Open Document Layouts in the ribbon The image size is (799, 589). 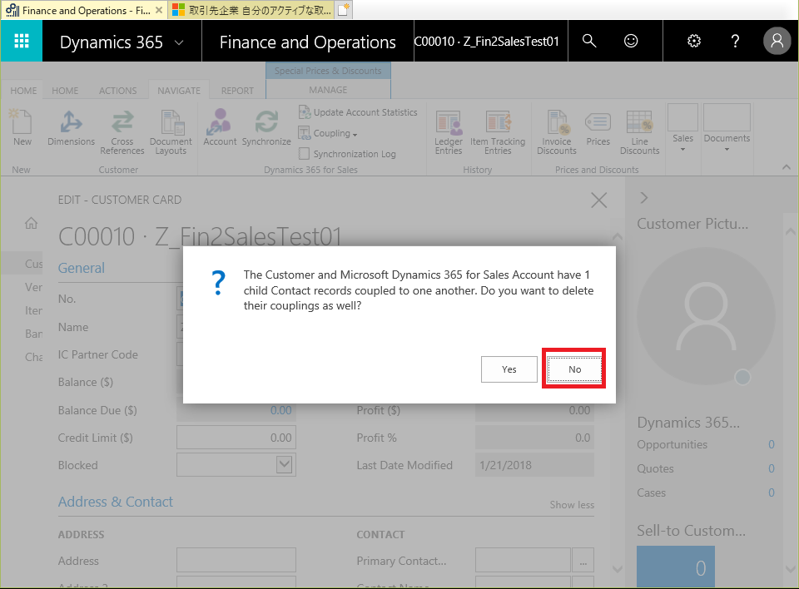[x=171, y=131]
